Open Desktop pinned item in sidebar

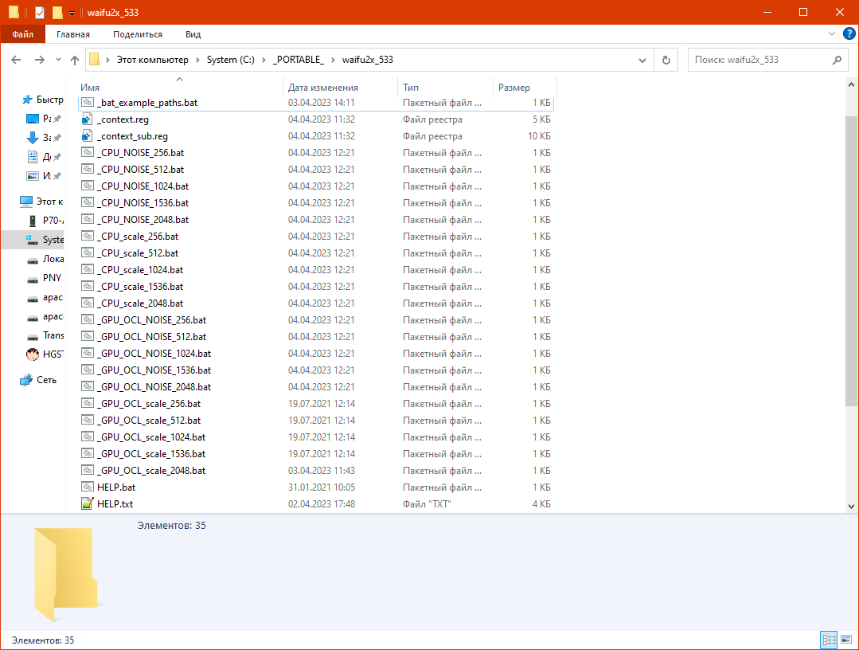[44, 119]
